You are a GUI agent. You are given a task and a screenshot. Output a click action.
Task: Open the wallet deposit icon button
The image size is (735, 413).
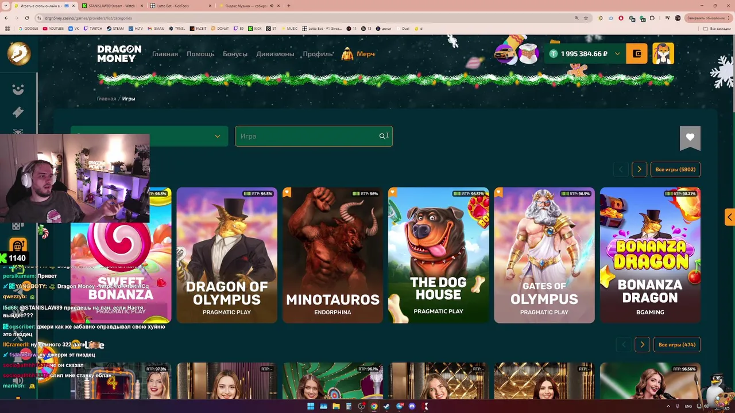[x=637, y=54]
